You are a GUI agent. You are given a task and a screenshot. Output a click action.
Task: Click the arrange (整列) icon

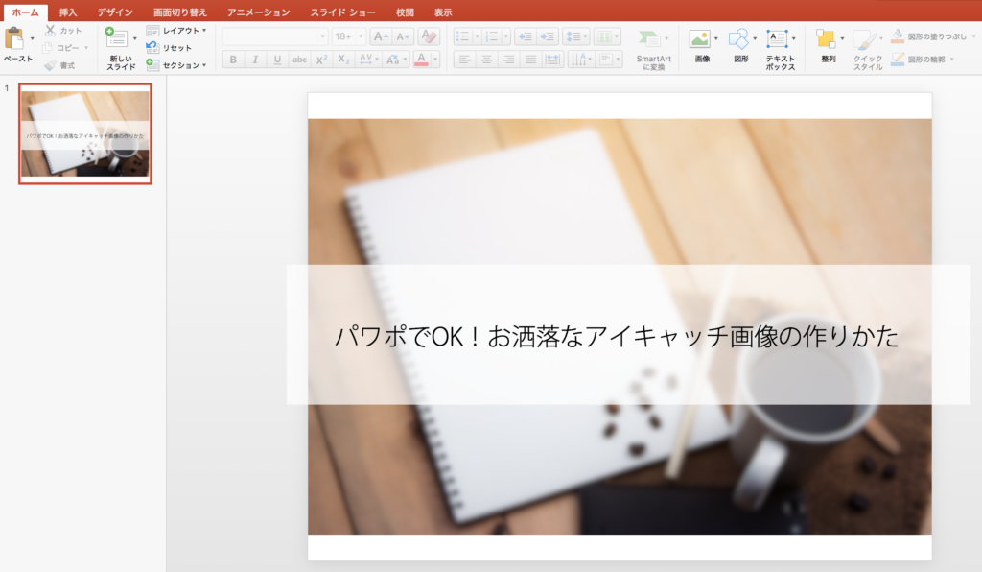826,39
